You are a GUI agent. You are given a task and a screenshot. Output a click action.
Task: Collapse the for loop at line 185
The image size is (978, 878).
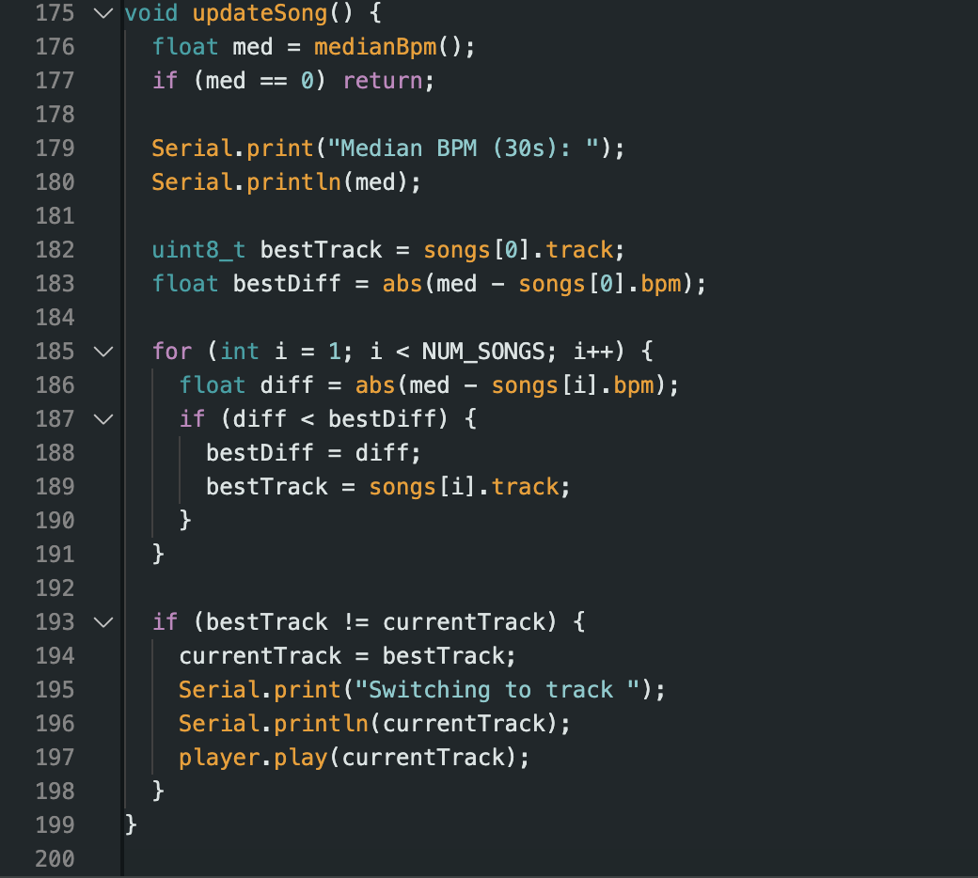click(x=103, y=352)
